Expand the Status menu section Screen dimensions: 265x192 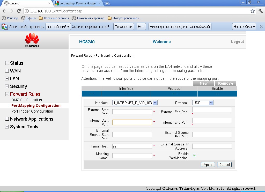pyautogui.click(x=7, y=63)
